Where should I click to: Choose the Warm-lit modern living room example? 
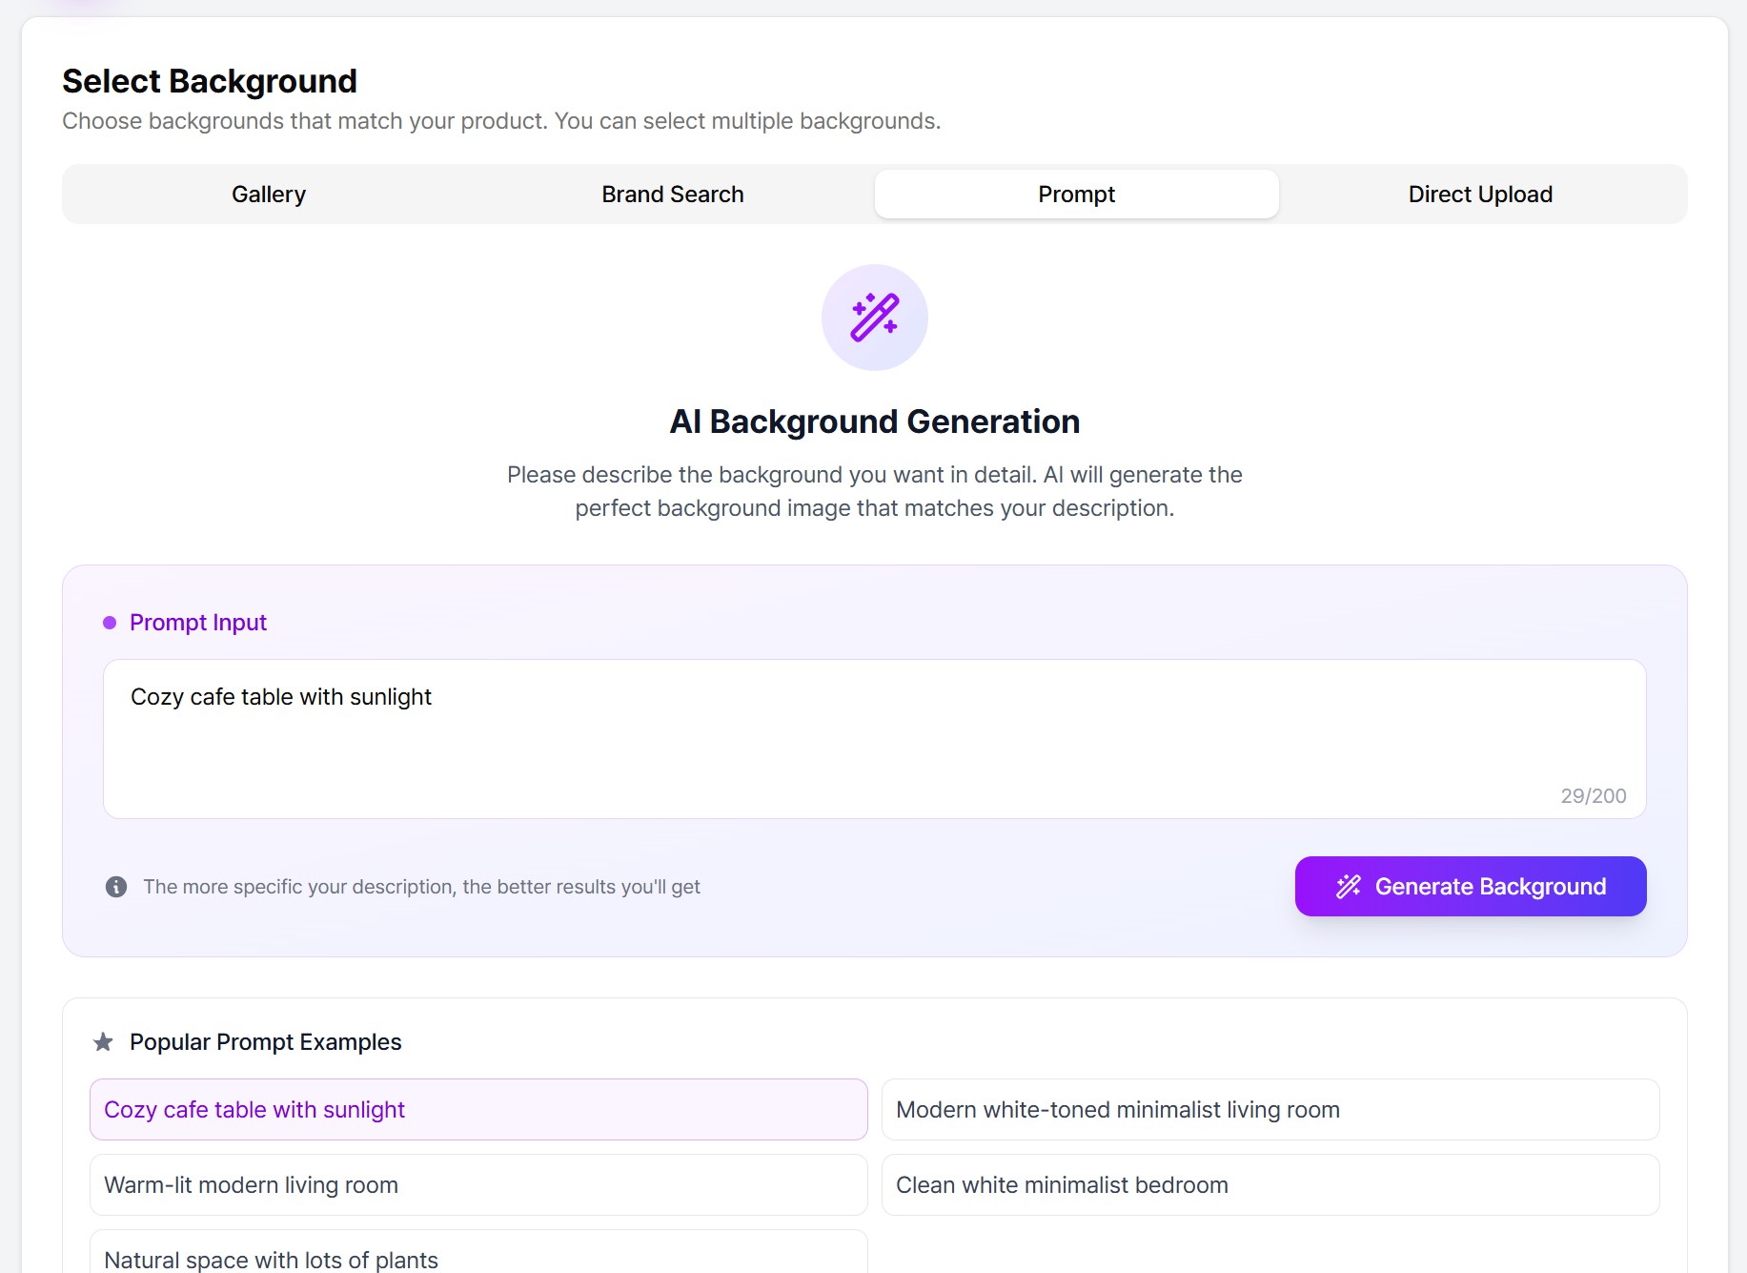(477, 1184)
